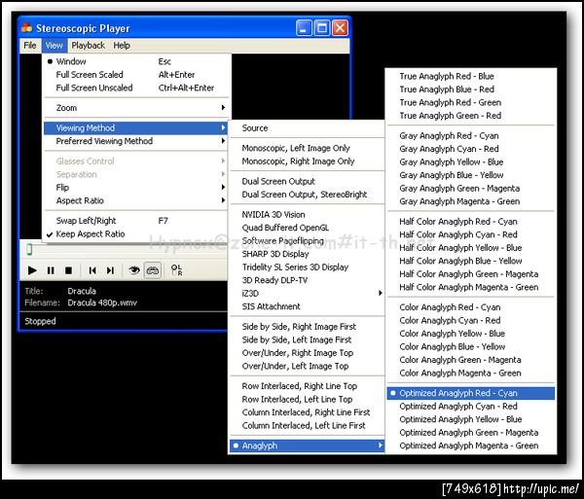Expand the Aspect Ratio submenu

tap(135, 200)
